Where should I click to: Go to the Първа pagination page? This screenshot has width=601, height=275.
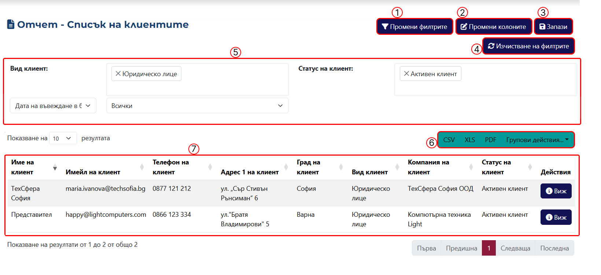click(427, 248)
